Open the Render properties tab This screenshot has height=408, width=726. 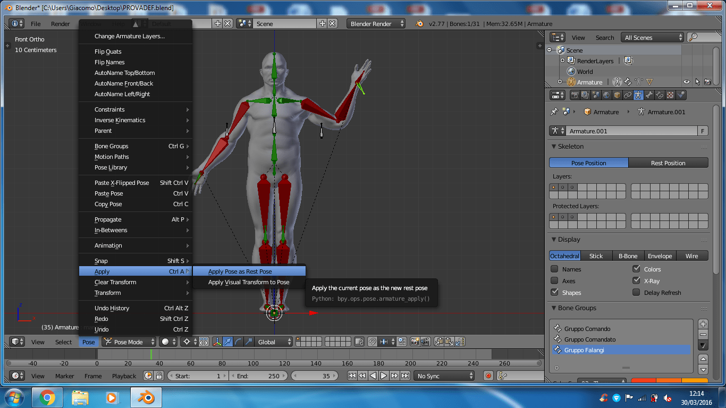click(x=575, y=95)
